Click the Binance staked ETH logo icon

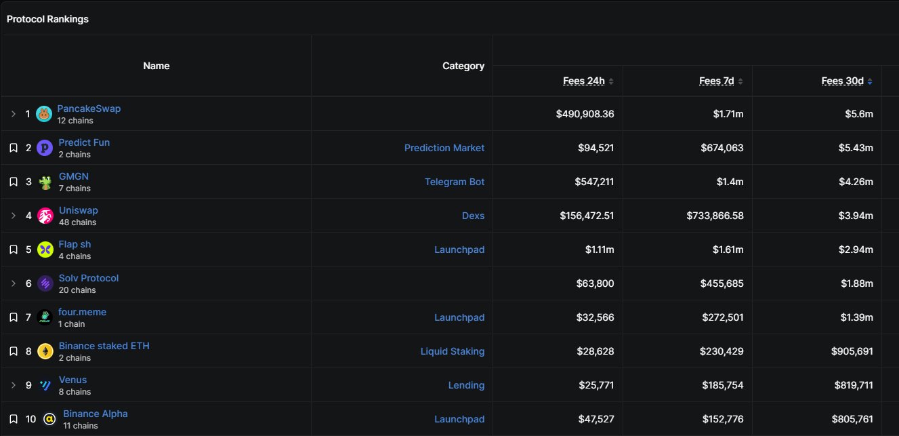pyautogui.click(x=45, y=351)
